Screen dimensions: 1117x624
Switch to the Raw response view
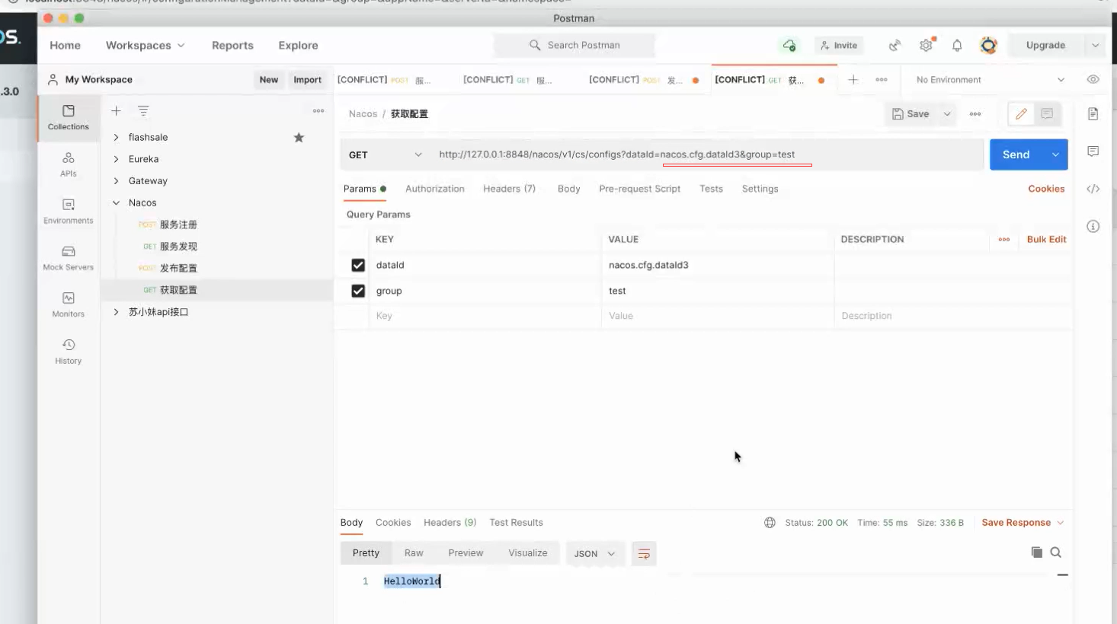pos(414,553)
